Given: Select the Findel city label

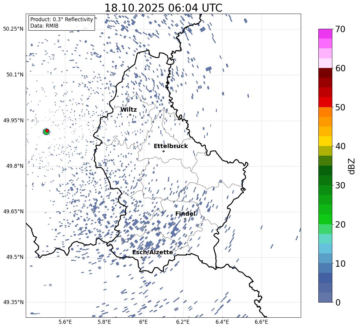Looking at the screenshot, I should point(185,214).
